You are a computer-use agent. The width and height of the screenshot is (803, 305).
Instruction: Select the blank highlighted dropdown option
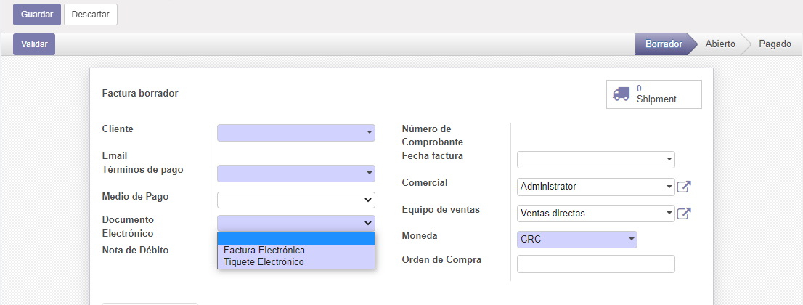[296, 239]
